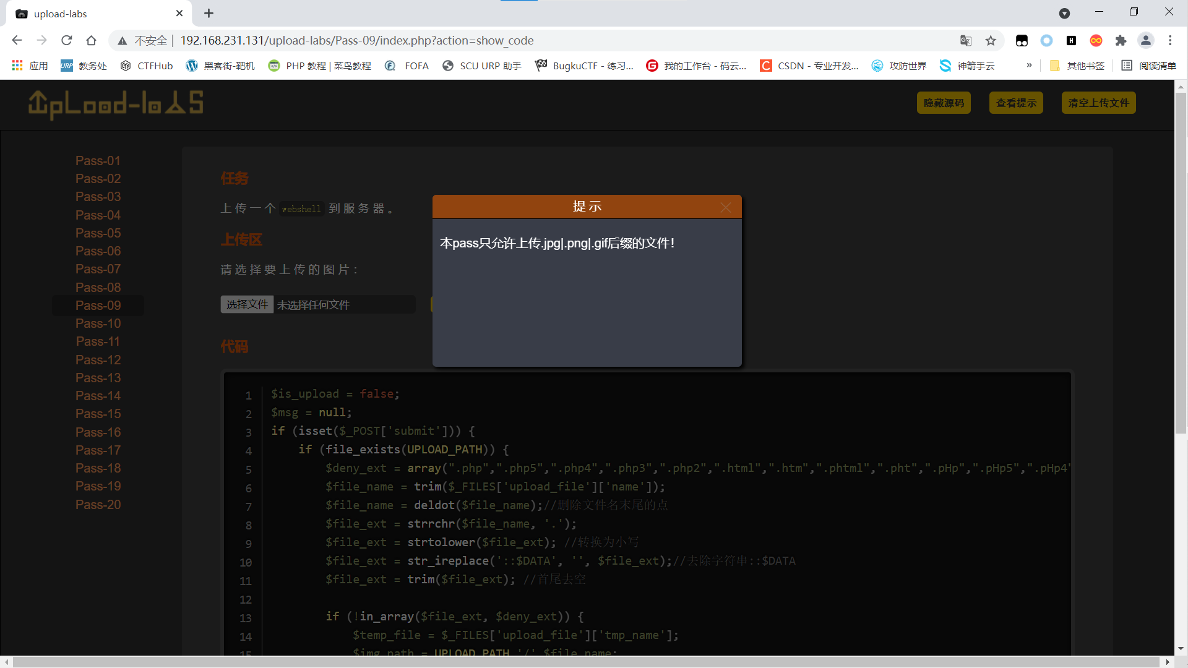Go to Pass-08 in sidebar
Image resolution: width=1188 pixels, height=668 pixels.
click(98, 288)
